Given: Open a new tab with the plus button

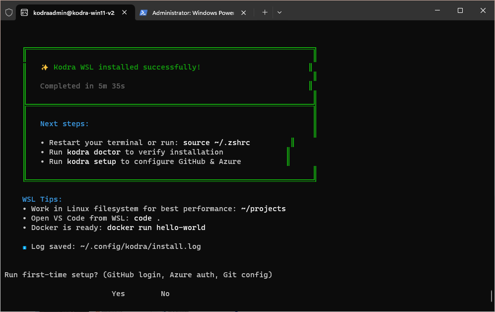Looking at the screenshot, I should [x=265, y=12].
